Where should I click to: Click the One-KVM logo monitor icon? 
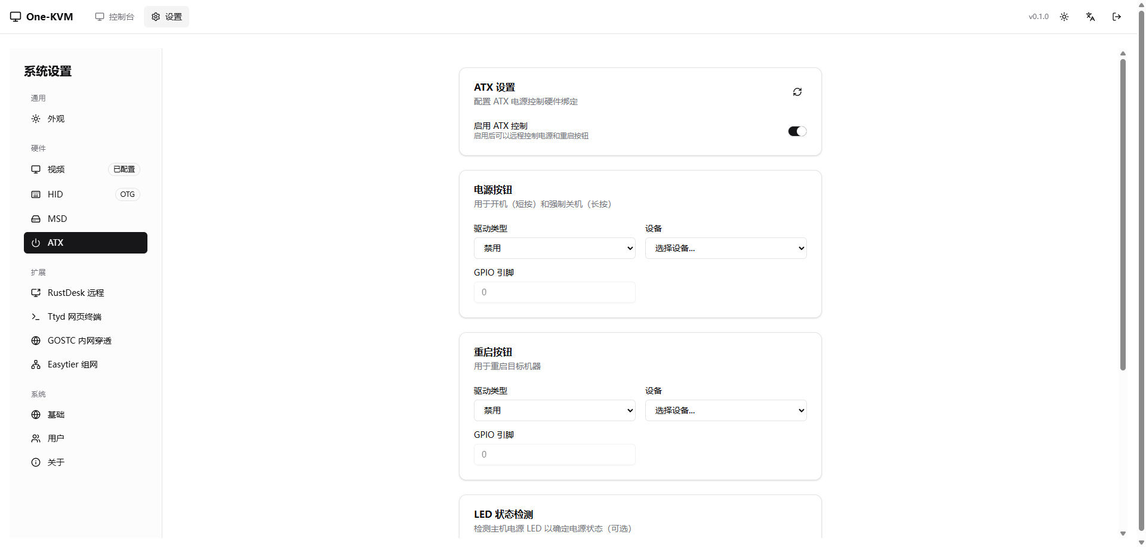(16, 17)
